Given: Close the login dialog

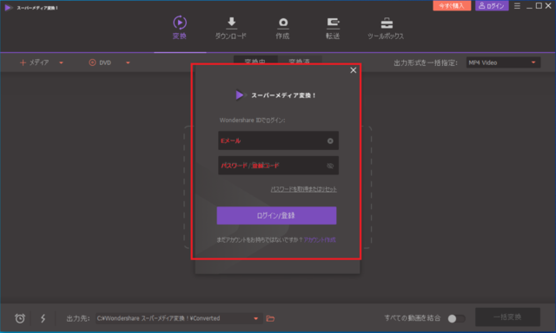Looking at the screenshot, I should [x=354, y=70].
